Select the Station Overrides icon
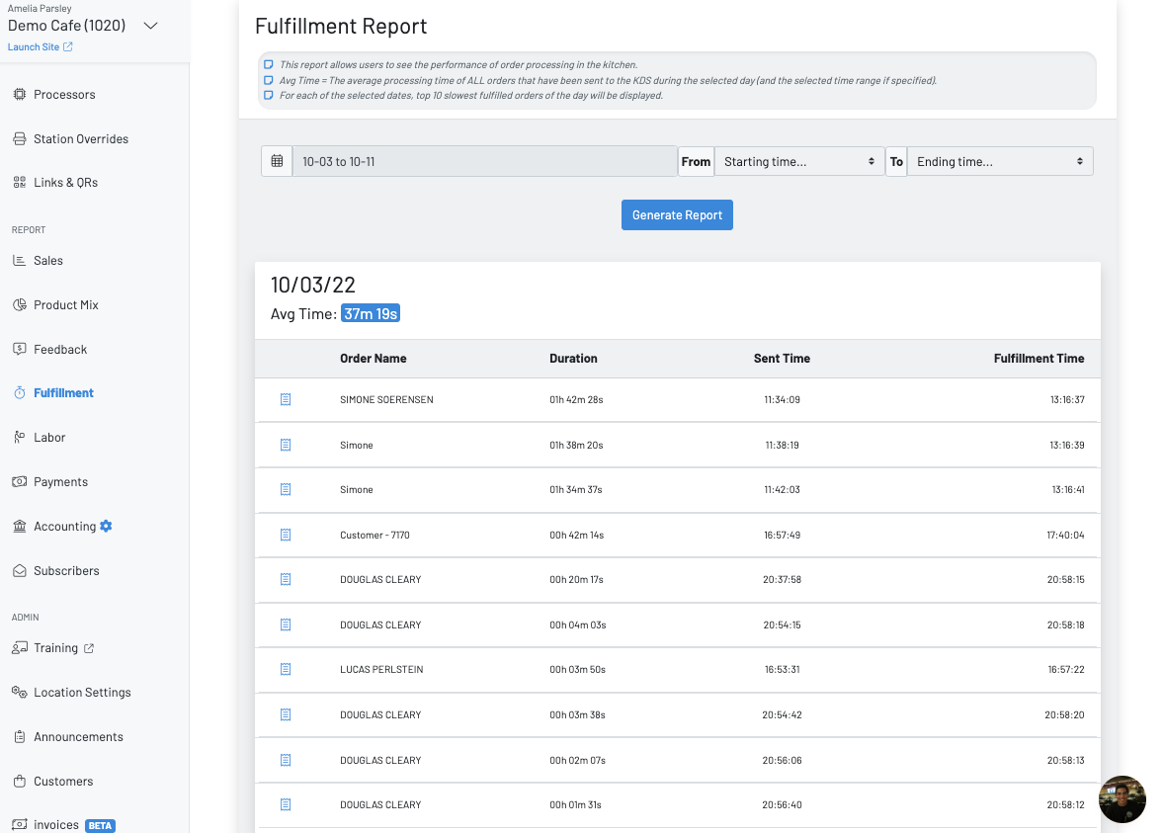 [20, 138]
